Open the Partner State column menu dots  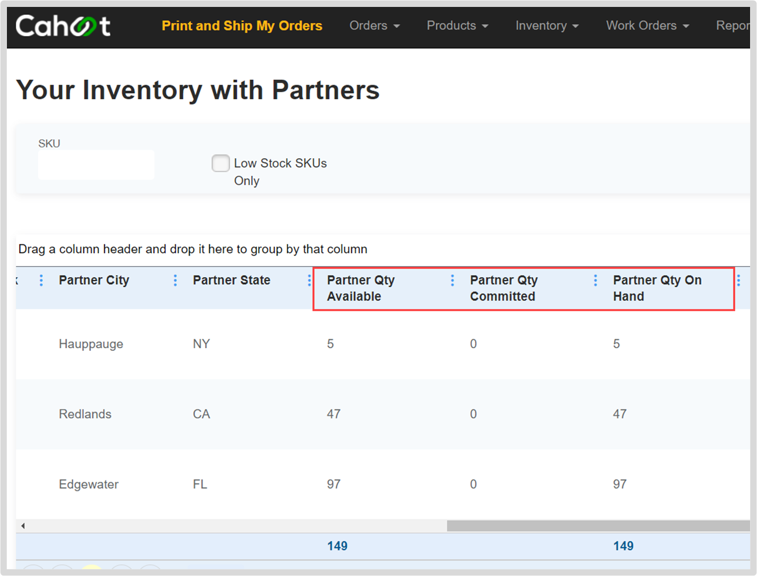(x=175, y=280)
